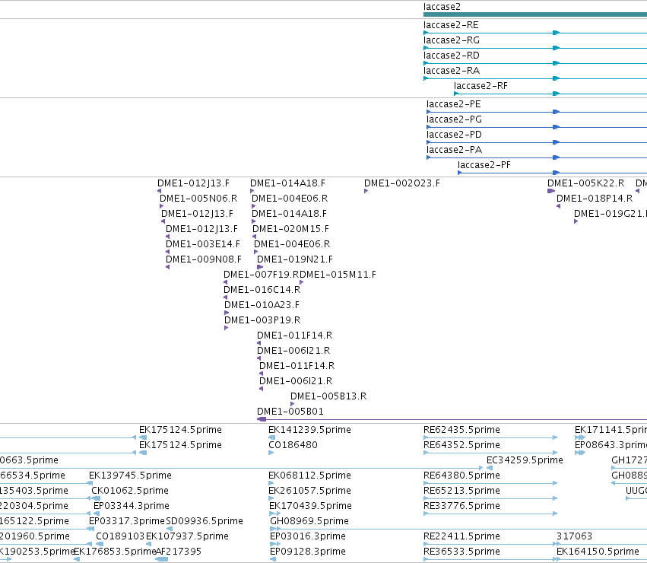Click the DME1-019N21.F feature label
The image size is (647, 563).
[295, 259]
